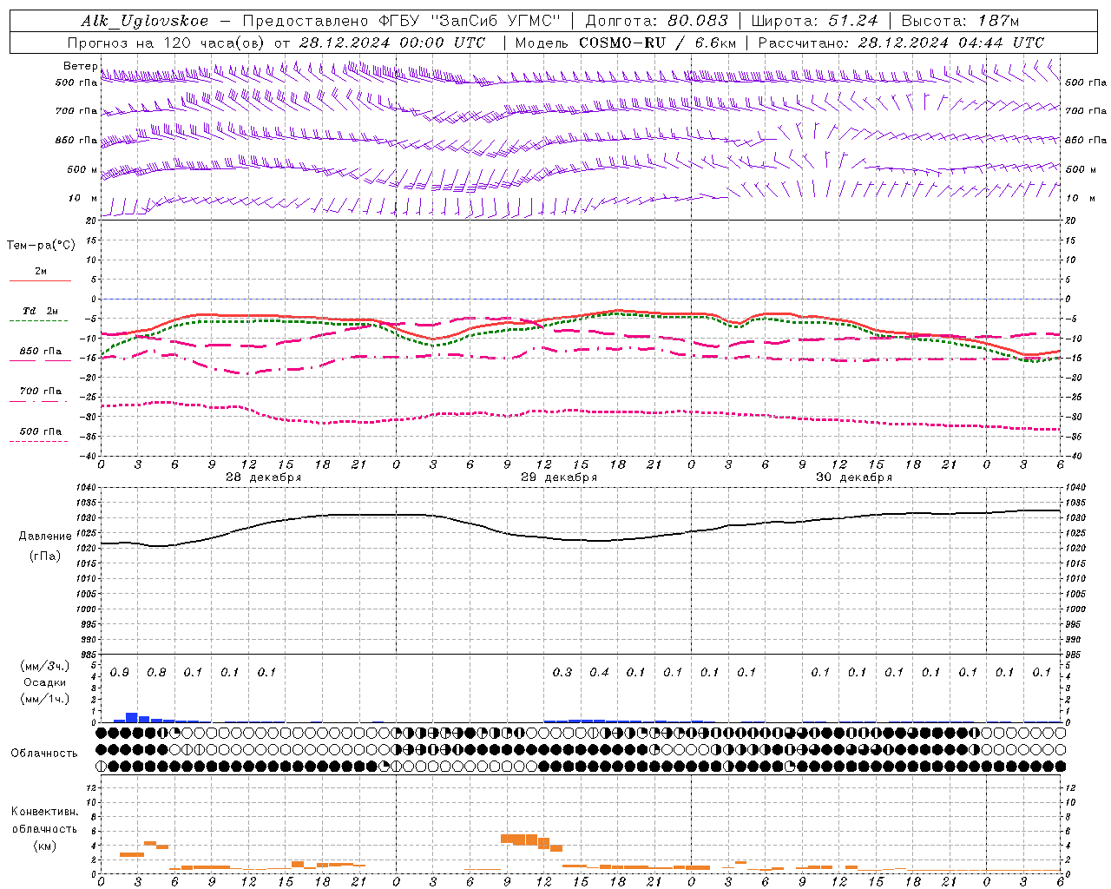Click the 0.9 three-hour precipitation value
The height and width of the screenshot is (889, 1111).
120,672
